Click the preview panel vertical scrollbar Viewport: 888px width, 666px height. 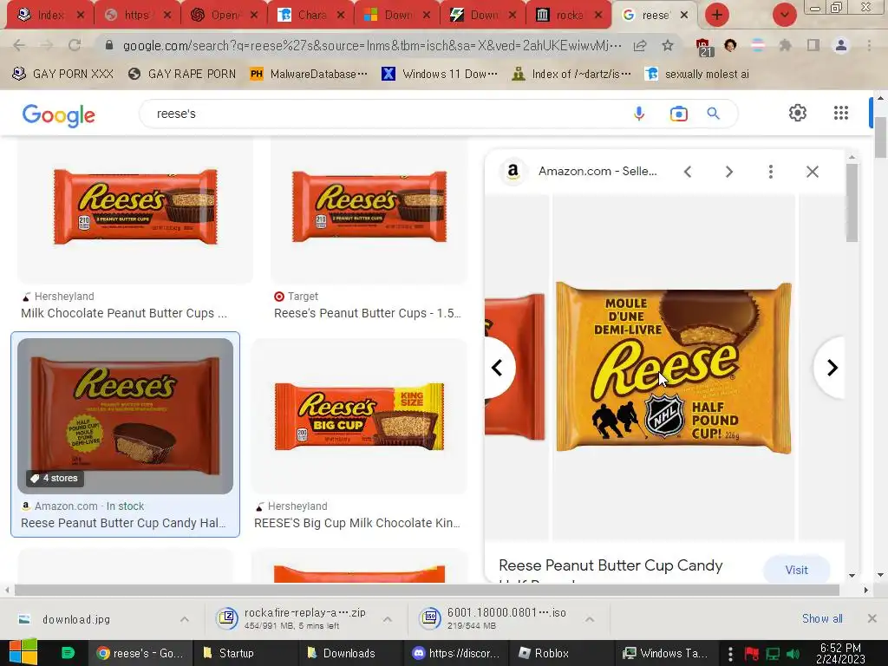coord(852,203)
